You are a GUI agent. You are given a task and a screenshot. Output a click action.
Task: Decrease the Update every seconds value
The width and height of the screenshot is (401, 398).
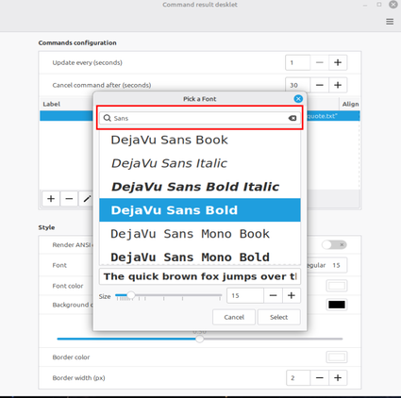(x=320, y=62)
